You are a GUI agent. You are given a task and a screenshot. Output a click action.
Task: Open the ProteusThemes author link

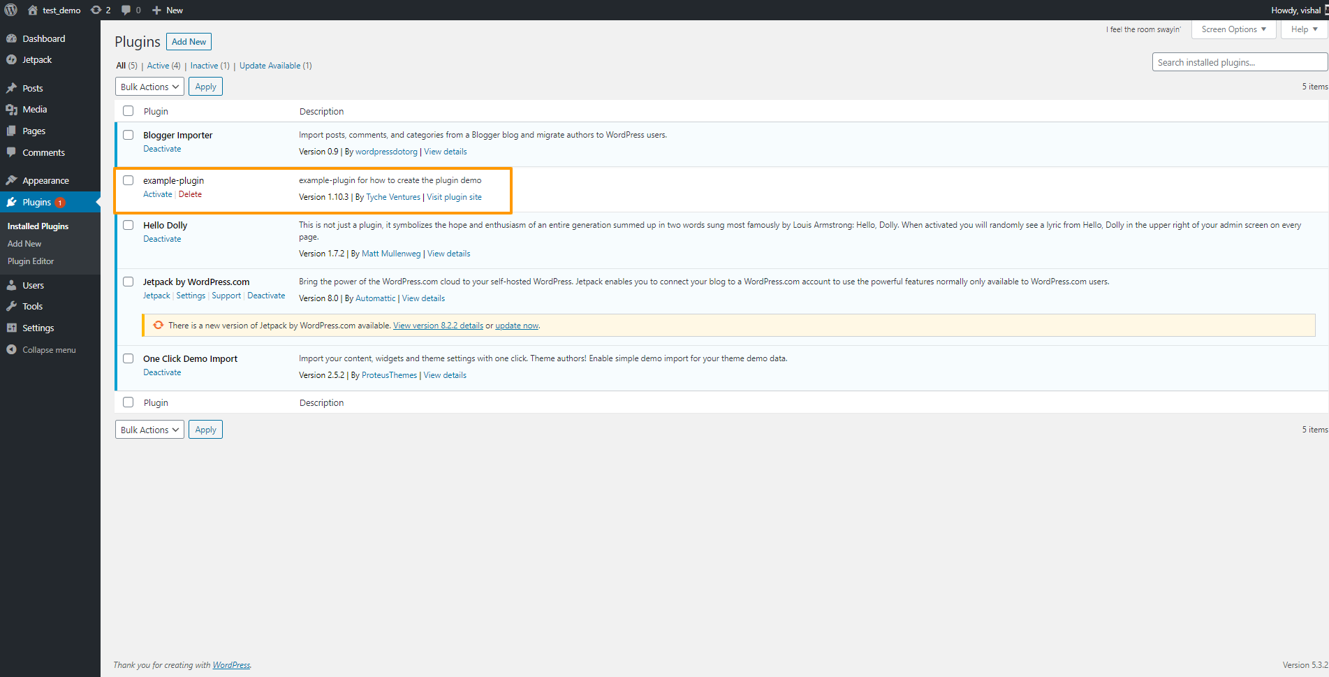pyautogui.click(x=389, y=375)
